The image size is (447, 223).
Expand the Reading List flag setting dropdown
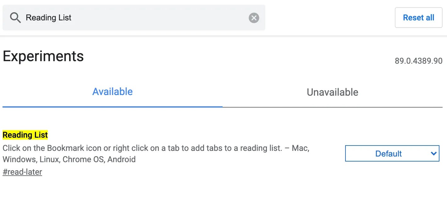tap(392, 153)
